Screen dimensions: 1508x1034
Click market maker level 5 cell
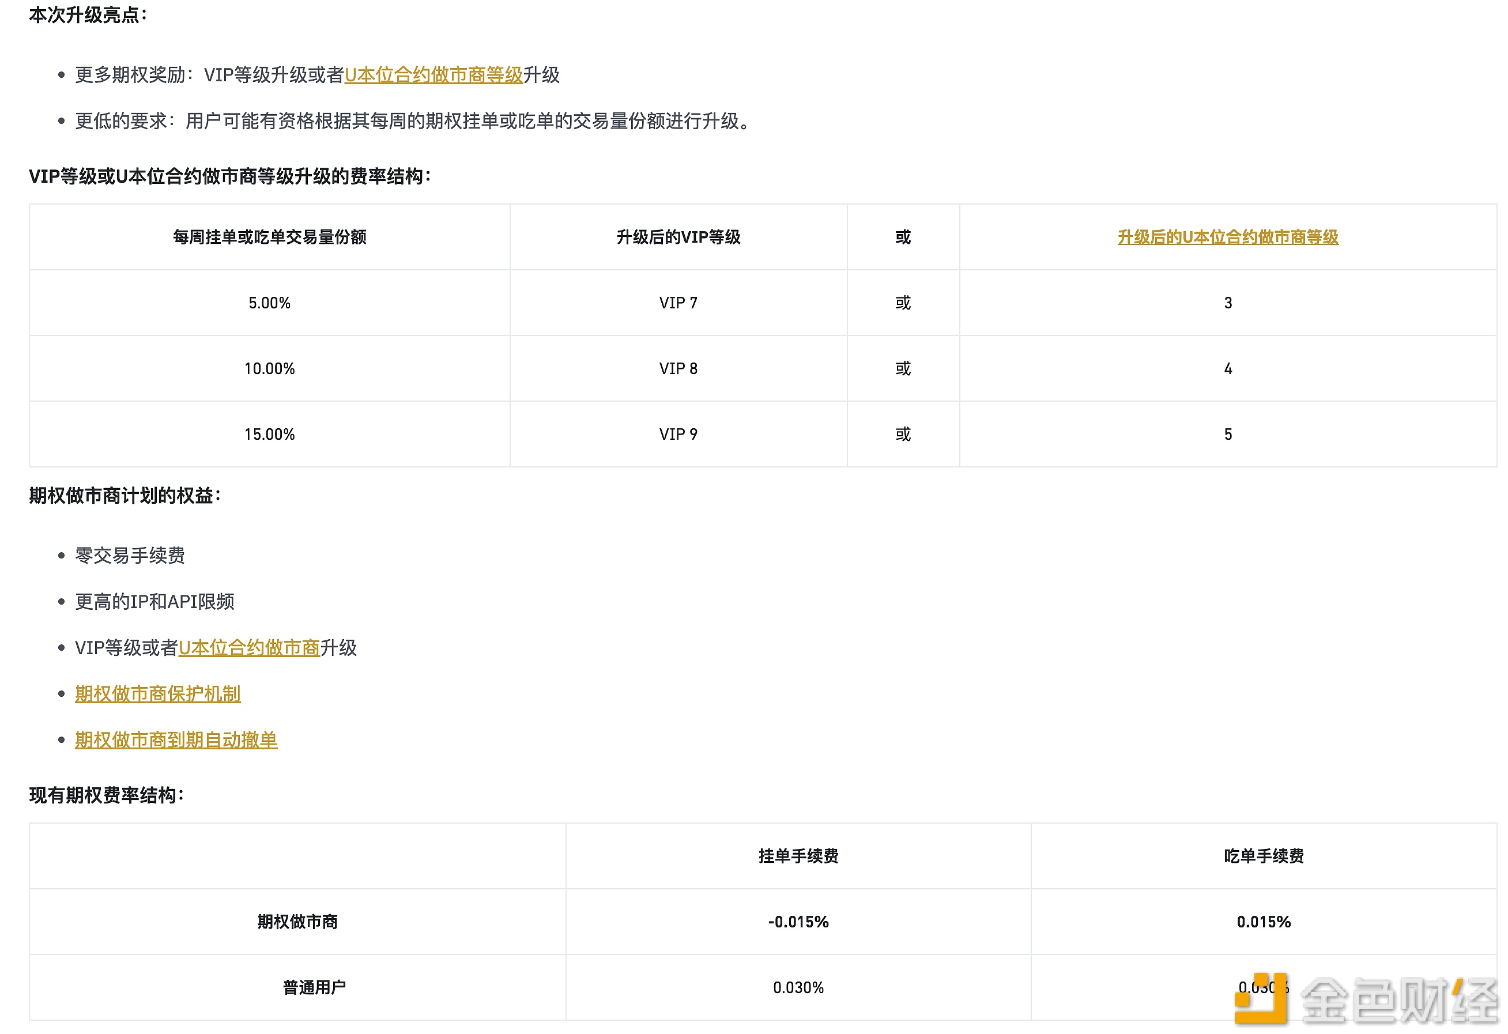pos(1228,435)
